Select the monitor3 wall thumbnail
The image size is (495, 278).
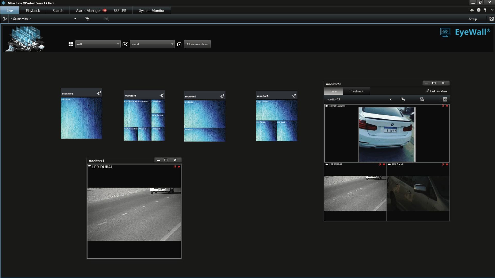tap(205, 121)
